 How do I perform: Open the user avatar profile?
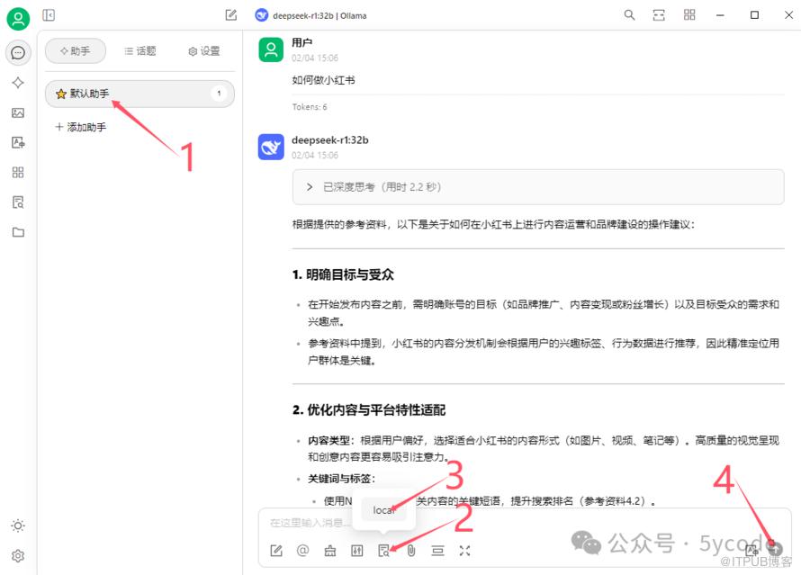tap(18, 19)
